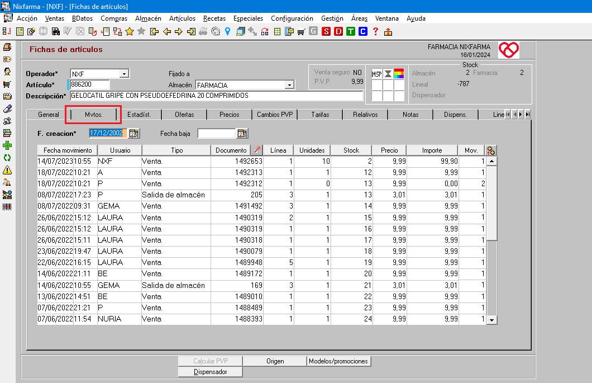Switch to the General tab
Viewport: 592px width, 383px height.
49,115
